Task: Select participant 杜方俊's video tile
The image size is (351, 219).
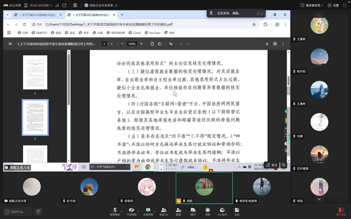Action: click(x=89, y=187)
